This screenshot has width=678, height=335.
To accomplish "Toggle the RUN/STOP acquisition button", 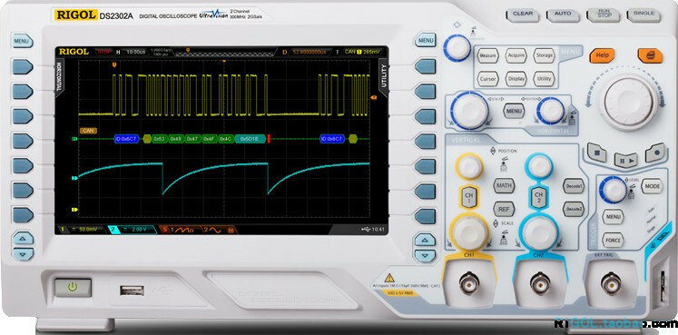I will (603, 15).
